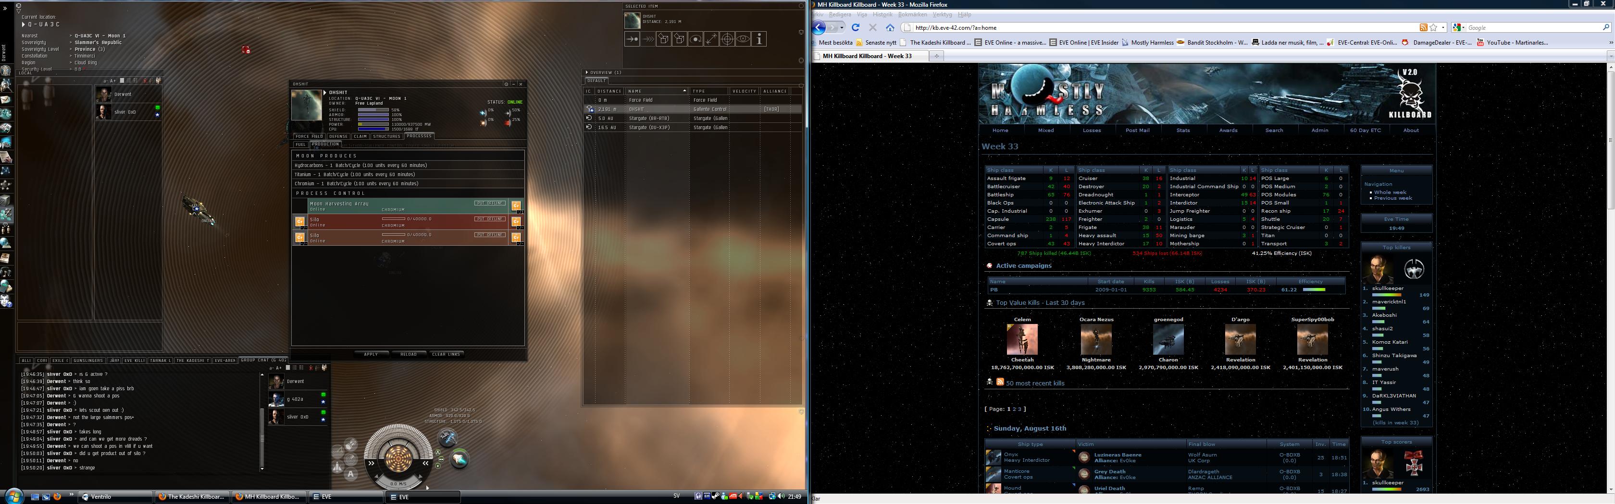Click the Firefox quick launch icon in taskbar

coord(57,496)
